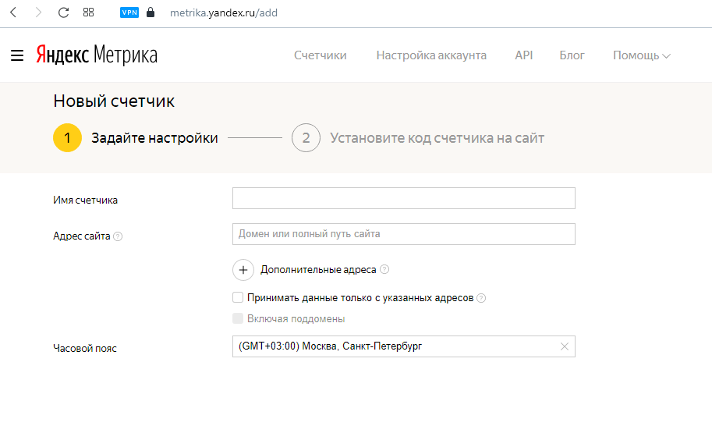Screen dimensions: 712x426
Task: Focus the Адрес сайта domain input field
Action: click(x=404, y=234)
